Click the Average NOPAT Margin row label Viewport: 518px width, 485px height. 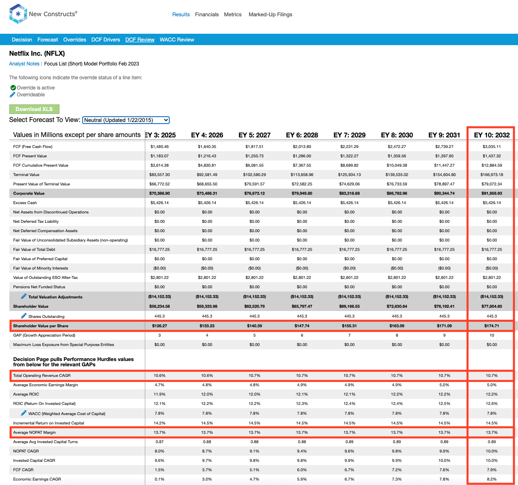click(35, 433)
